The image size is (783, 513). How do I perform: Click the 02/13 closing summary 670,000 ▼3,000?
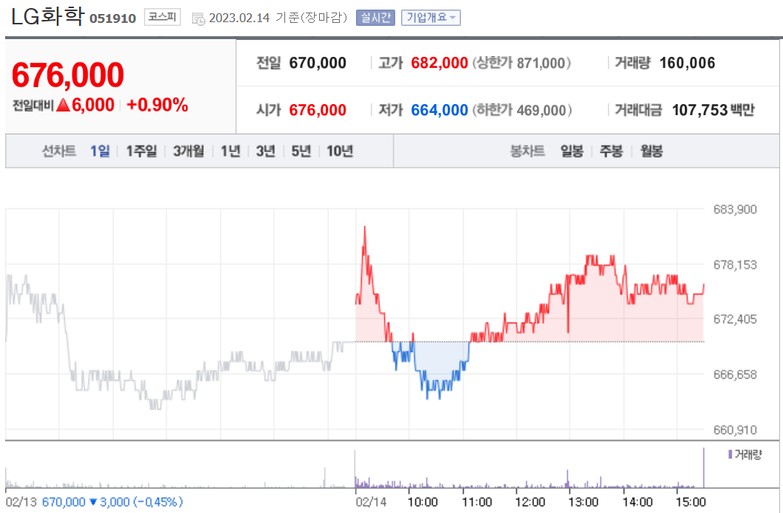point(112,501)
